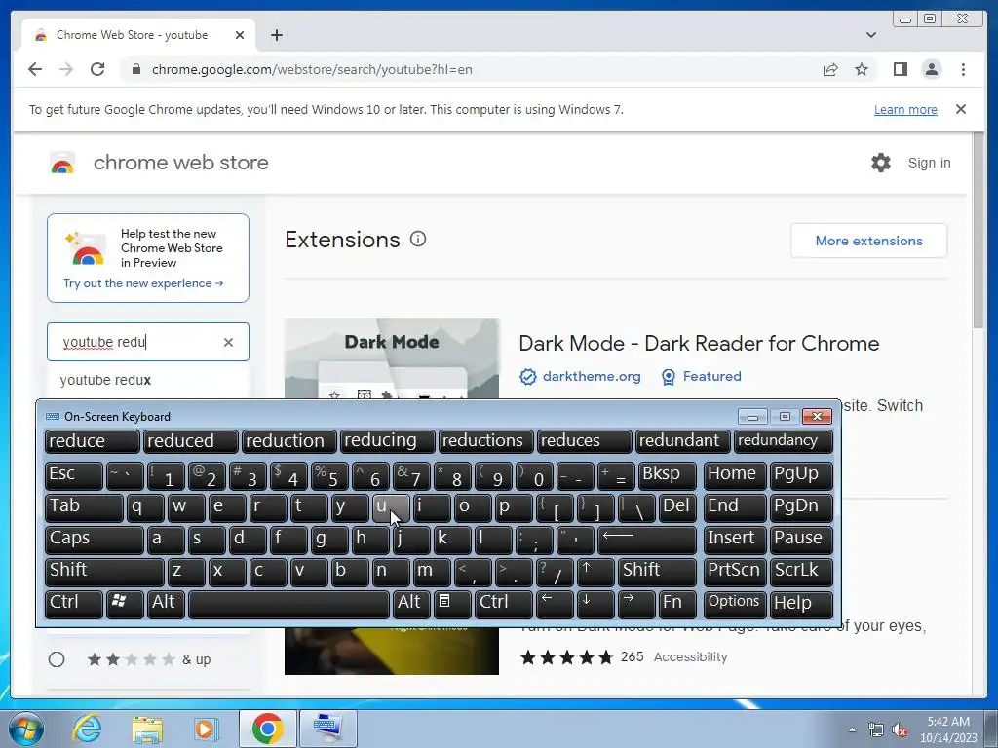The image size is (998, 748).
Task: Pick the 'redundant' word suggestion
Action: coord(682,441)
